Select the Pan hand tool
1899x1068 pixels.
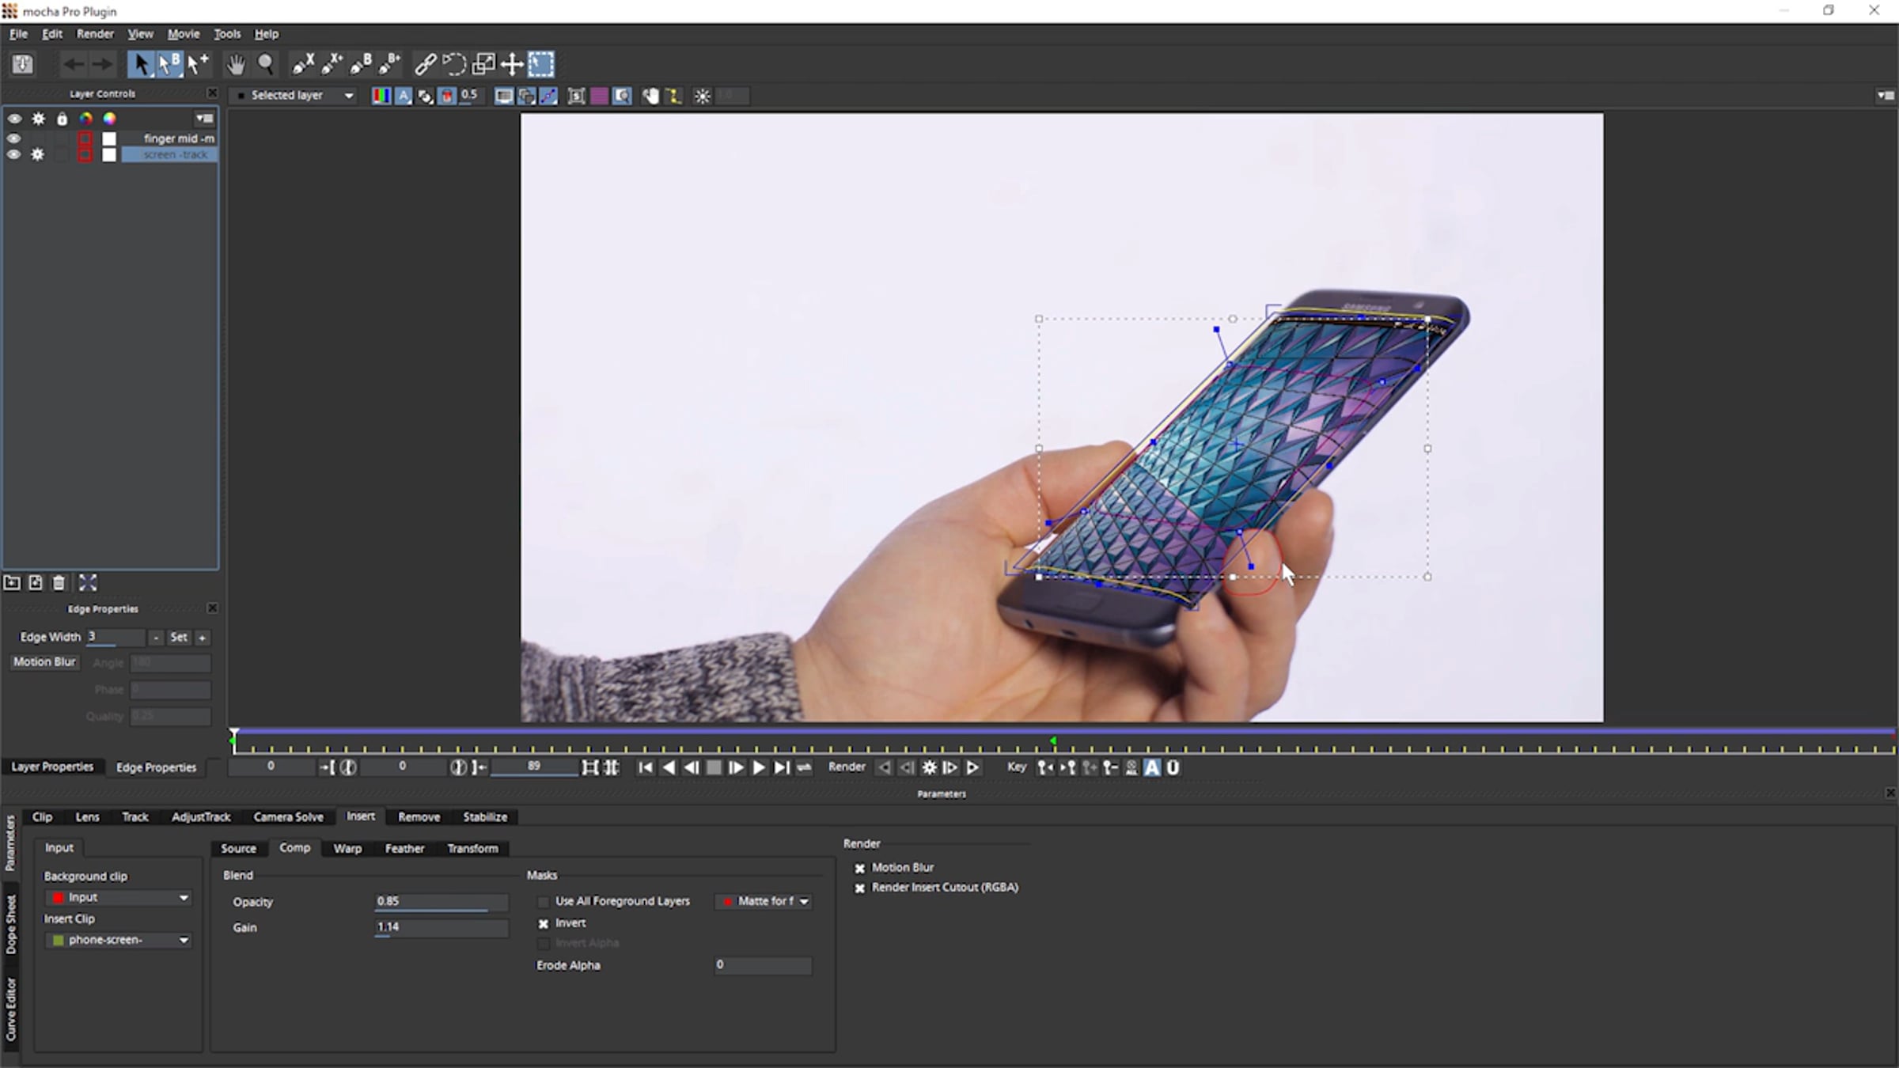(236, 64)
